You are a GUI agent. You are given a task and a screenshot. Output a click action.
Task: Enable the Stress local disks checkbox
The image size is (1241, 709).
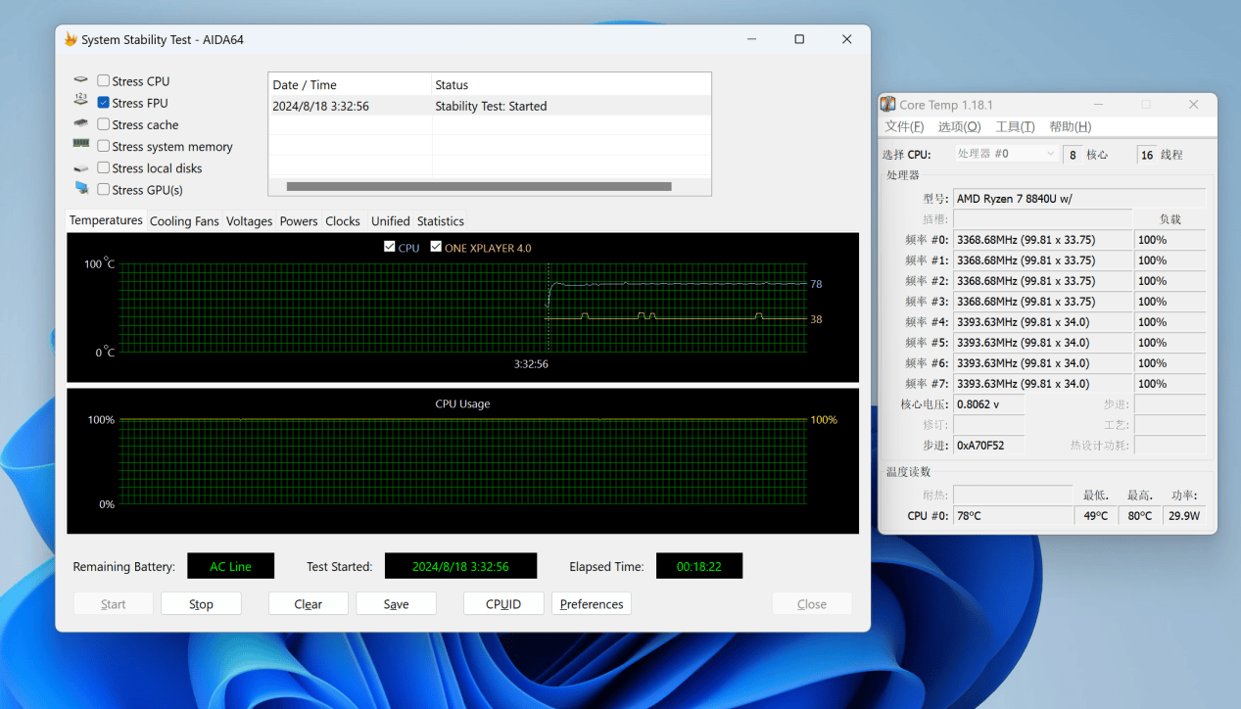tap(103, 167)
